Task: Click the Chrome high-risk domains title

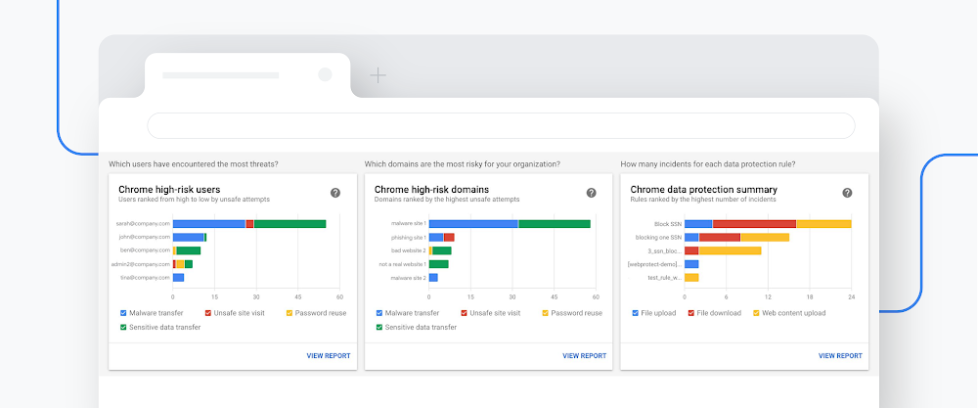Action: 431,189
